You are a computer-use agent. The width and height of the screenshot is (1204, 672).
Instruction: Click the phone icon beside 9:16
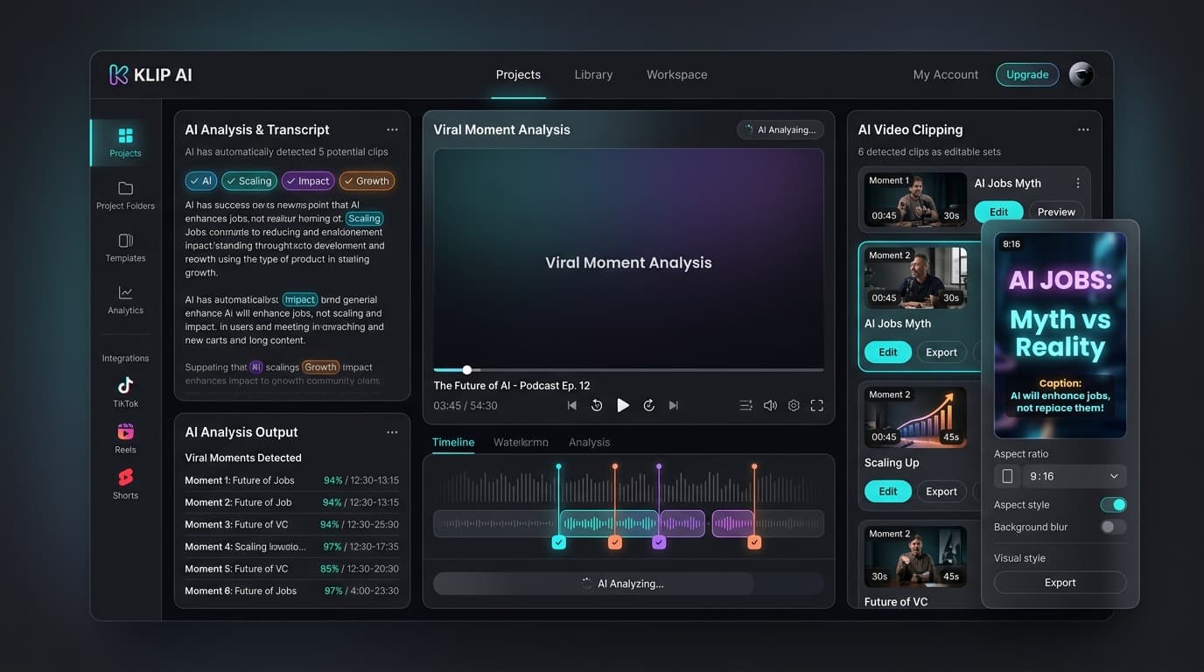pos(1007,476)
